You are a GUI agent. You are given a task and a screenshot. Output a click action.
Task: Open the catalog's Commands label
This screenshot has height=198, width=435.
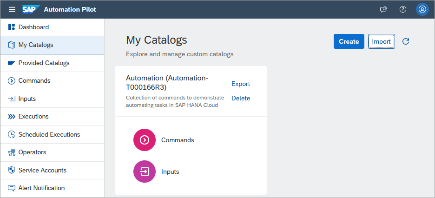(178, 140)
